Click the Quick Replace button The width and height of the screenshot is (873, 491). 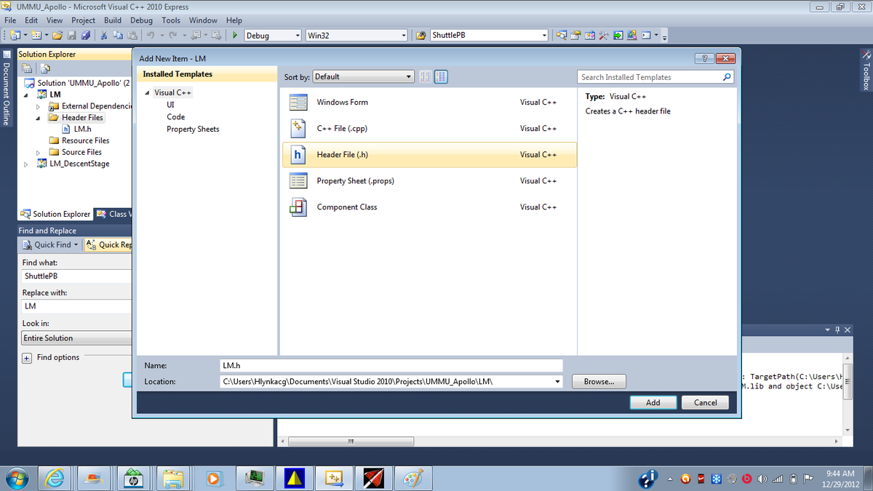point(109,245)
